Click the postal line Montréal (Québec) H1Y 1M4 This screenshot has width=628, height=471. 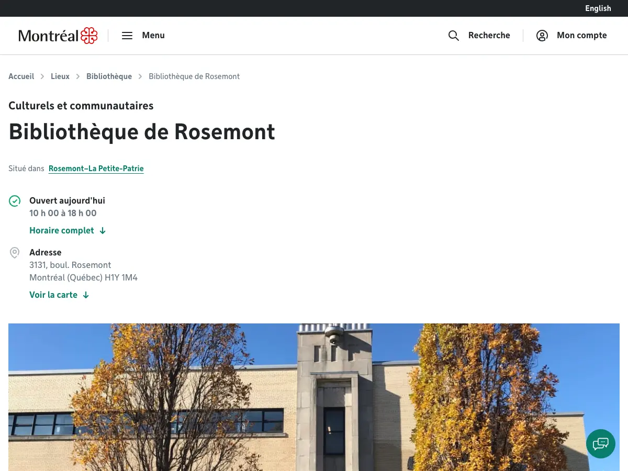(x=83, y=277)
